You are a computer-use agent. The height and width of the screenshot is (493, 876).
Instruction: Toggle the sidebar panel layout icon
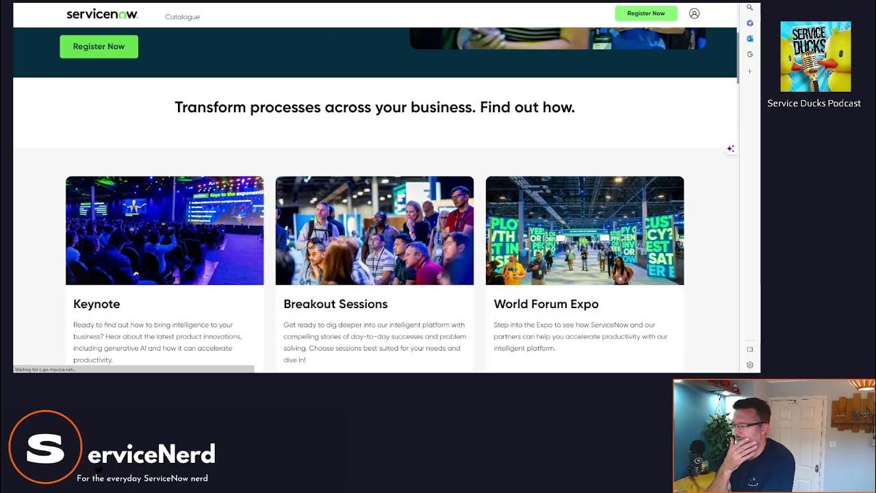750,349
